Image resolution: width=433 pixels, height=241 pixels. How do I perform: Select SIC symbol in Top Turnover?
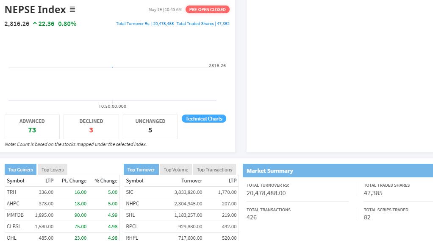(x=130, y=192)
